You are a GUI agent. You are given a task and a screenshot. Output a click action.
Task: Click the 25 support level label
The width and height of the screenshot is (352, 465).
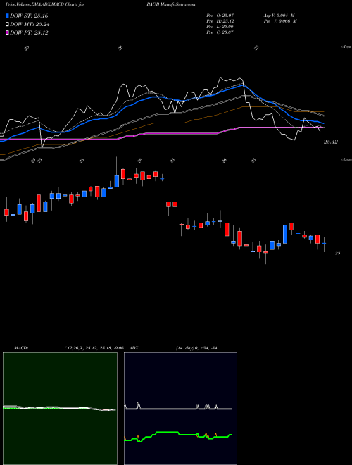pyautogui.click(x=337, y=253)
